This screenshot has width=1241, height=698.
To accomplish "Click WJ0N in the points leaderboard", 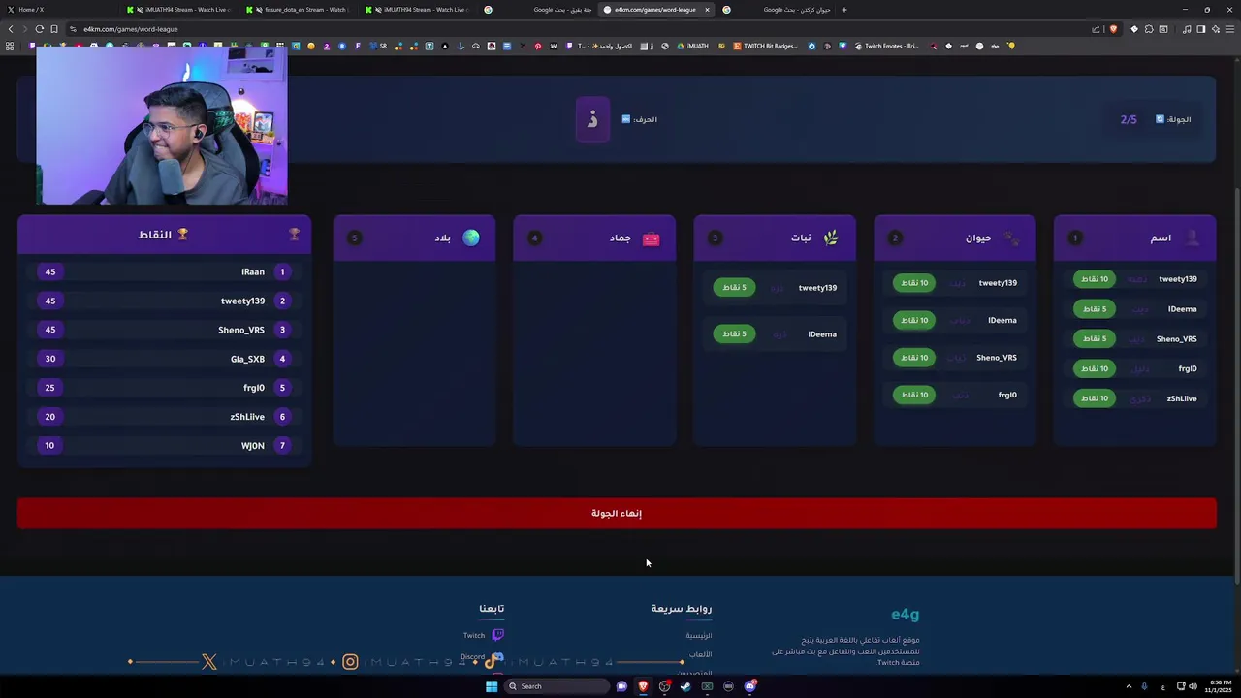I will (253, 446).
